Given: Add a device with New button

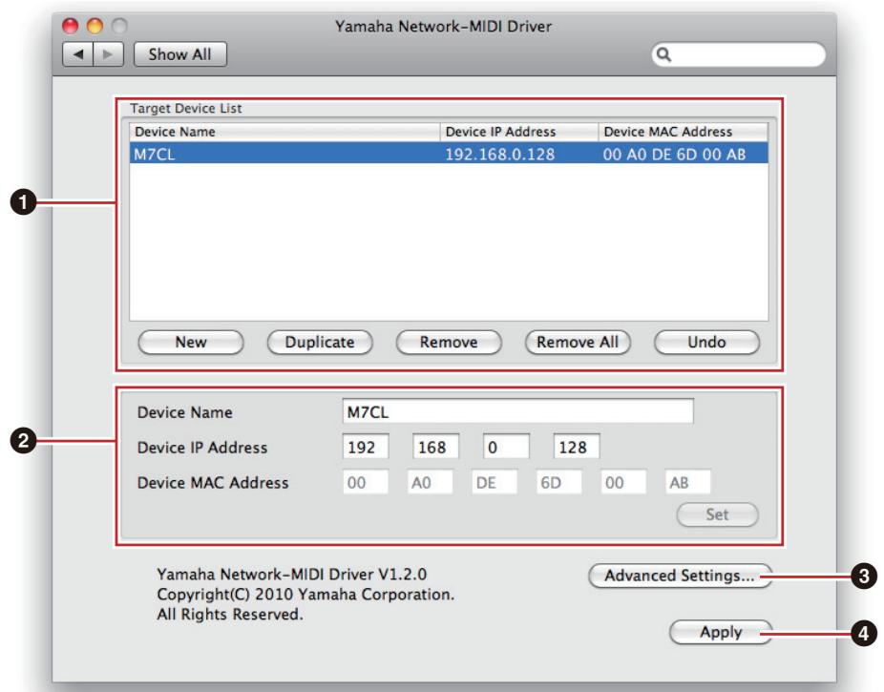Looking at the screenshot, I should pos(191,342).
